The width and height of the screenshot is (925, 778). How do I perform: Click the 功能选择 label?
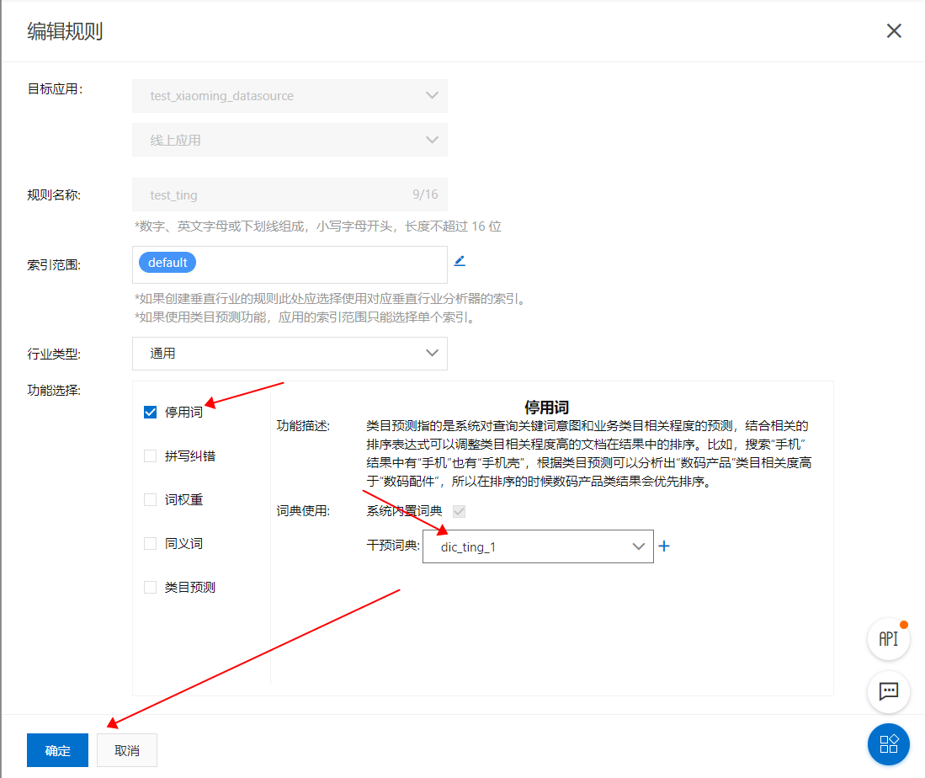coord(54,390)
